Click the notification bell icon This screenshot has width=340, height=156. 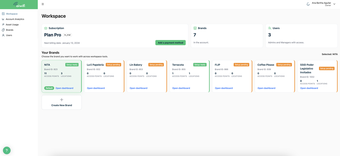(x=308, y=4)
